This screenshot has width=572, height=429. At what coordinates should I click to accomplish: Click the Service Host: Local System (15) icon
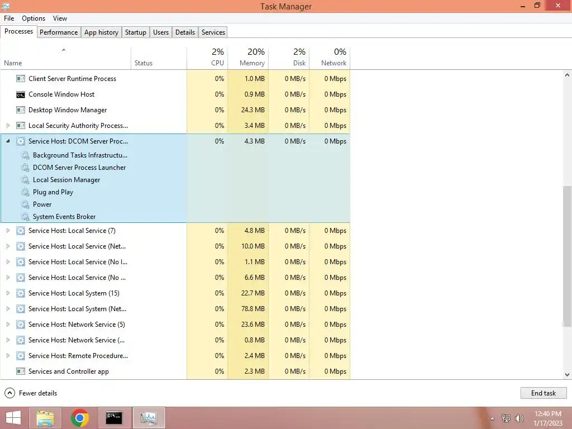(21, 293)
